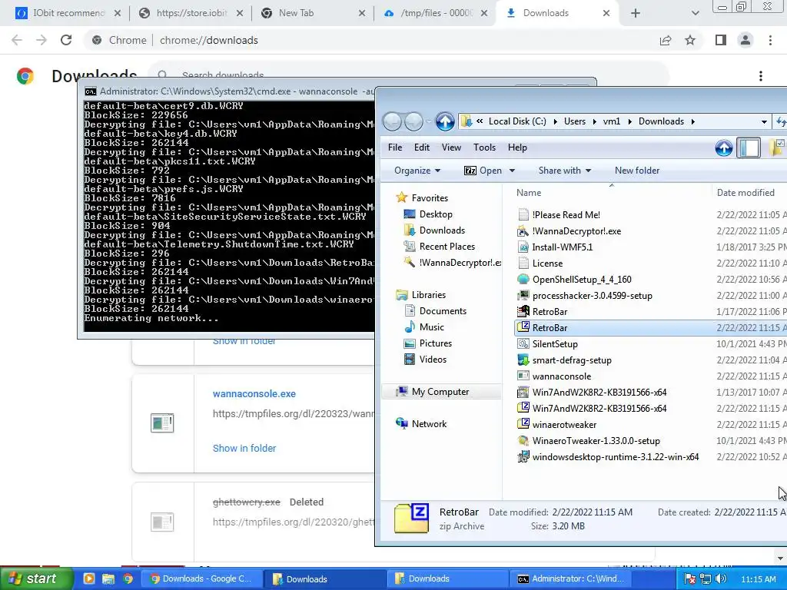Switch to /tmp/files tab
This screenshot has height=590, width=787.
(x=436, y=13)
